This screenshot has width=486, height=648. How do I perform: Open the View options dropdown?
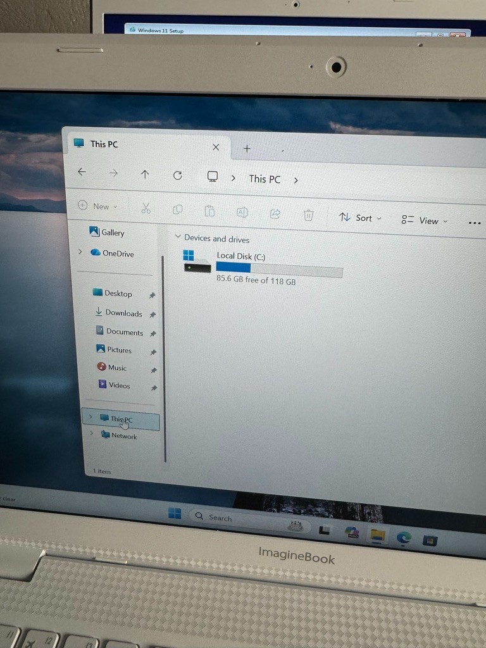pyautogui.click(x=425, y=220)
